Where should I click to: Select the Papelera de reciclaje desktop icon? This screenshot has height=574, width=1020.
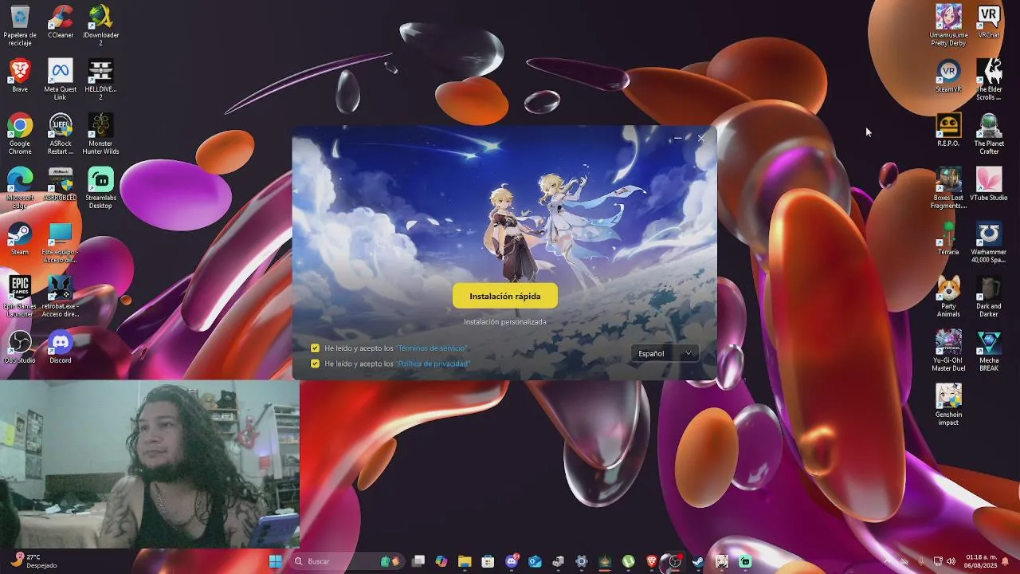tap(20, 26)
